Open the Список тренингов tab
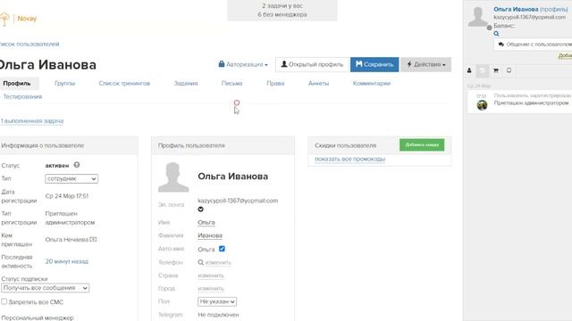The height and width of the screenshot is (321, 572). (x=124, y=83)
